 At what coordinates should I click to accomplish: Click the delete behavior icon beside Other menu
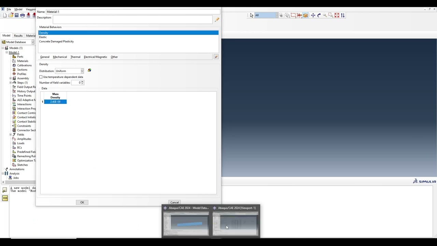click(216, 57)
